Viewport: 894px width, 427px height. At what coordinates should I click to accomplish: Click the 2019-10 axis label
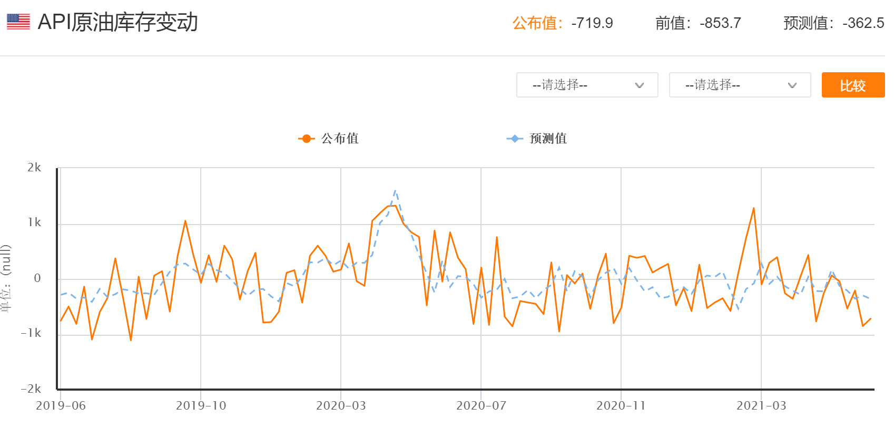201,405
